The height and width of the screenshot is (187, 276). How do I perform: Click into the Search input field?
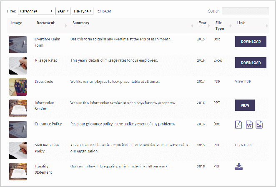pos(245,11)
